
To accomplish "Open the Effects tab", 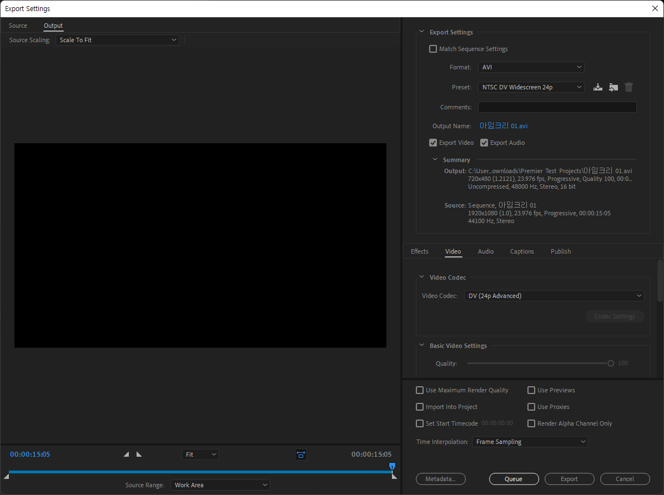I will click(x=419, y=251).
